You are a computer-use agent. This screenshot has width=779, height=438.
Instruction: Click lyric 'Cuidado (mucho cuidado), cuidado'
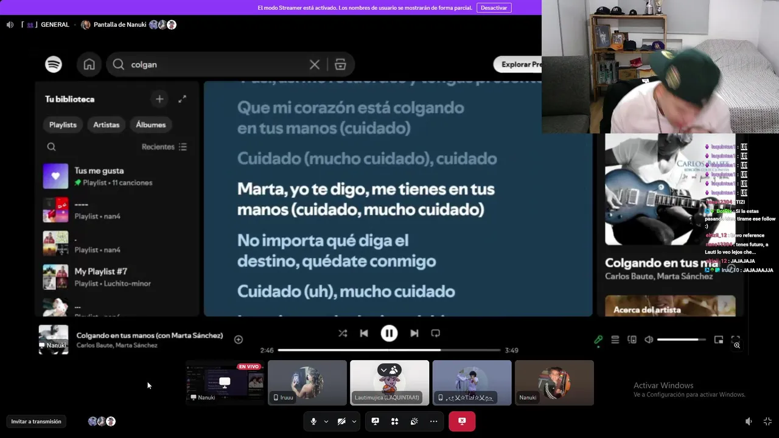pos(367,159)
